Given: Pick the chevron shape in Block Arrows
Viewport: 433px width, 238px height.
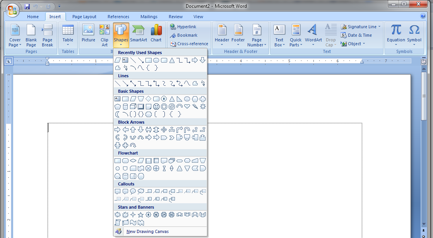Looking at the screenshot, I should (172, 137).
